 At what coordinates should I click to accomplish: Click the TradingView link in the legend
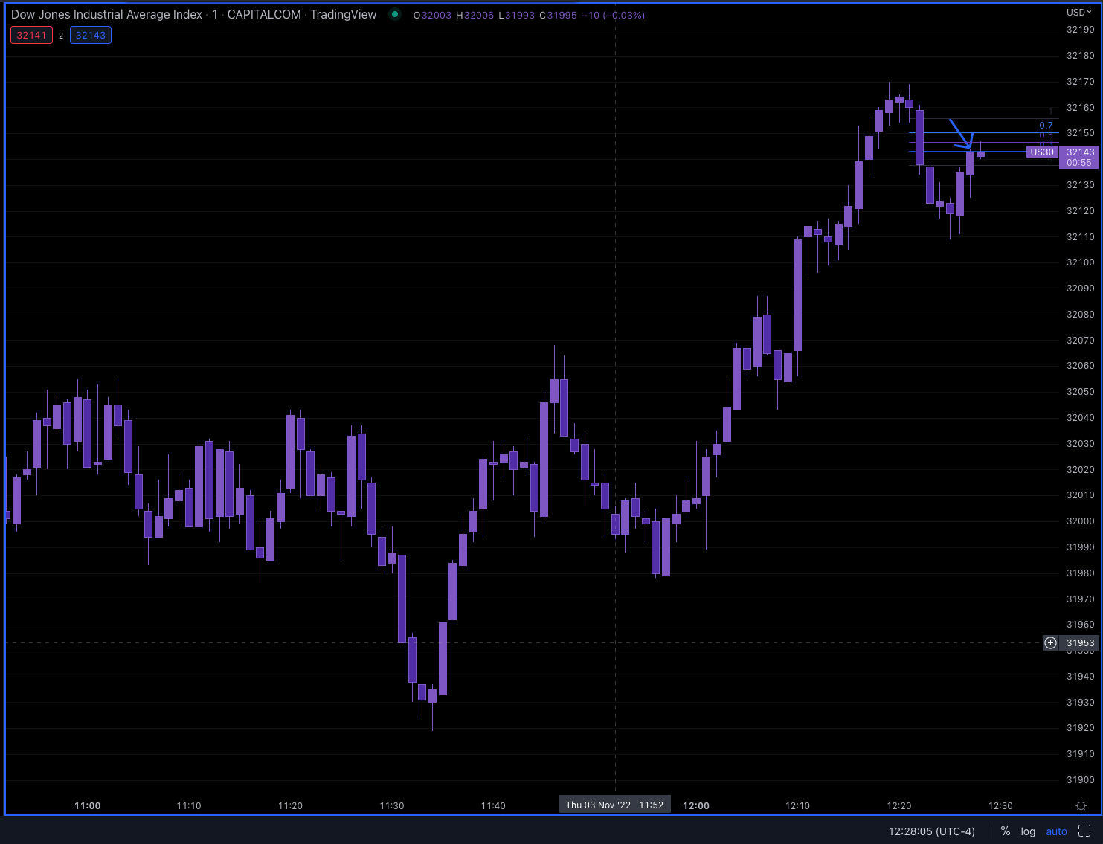coord(343,14)
